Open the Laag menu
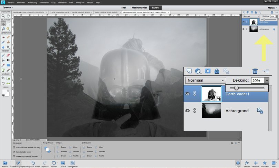The width and height of the screenshot is (279, 168). coord(53,3)
